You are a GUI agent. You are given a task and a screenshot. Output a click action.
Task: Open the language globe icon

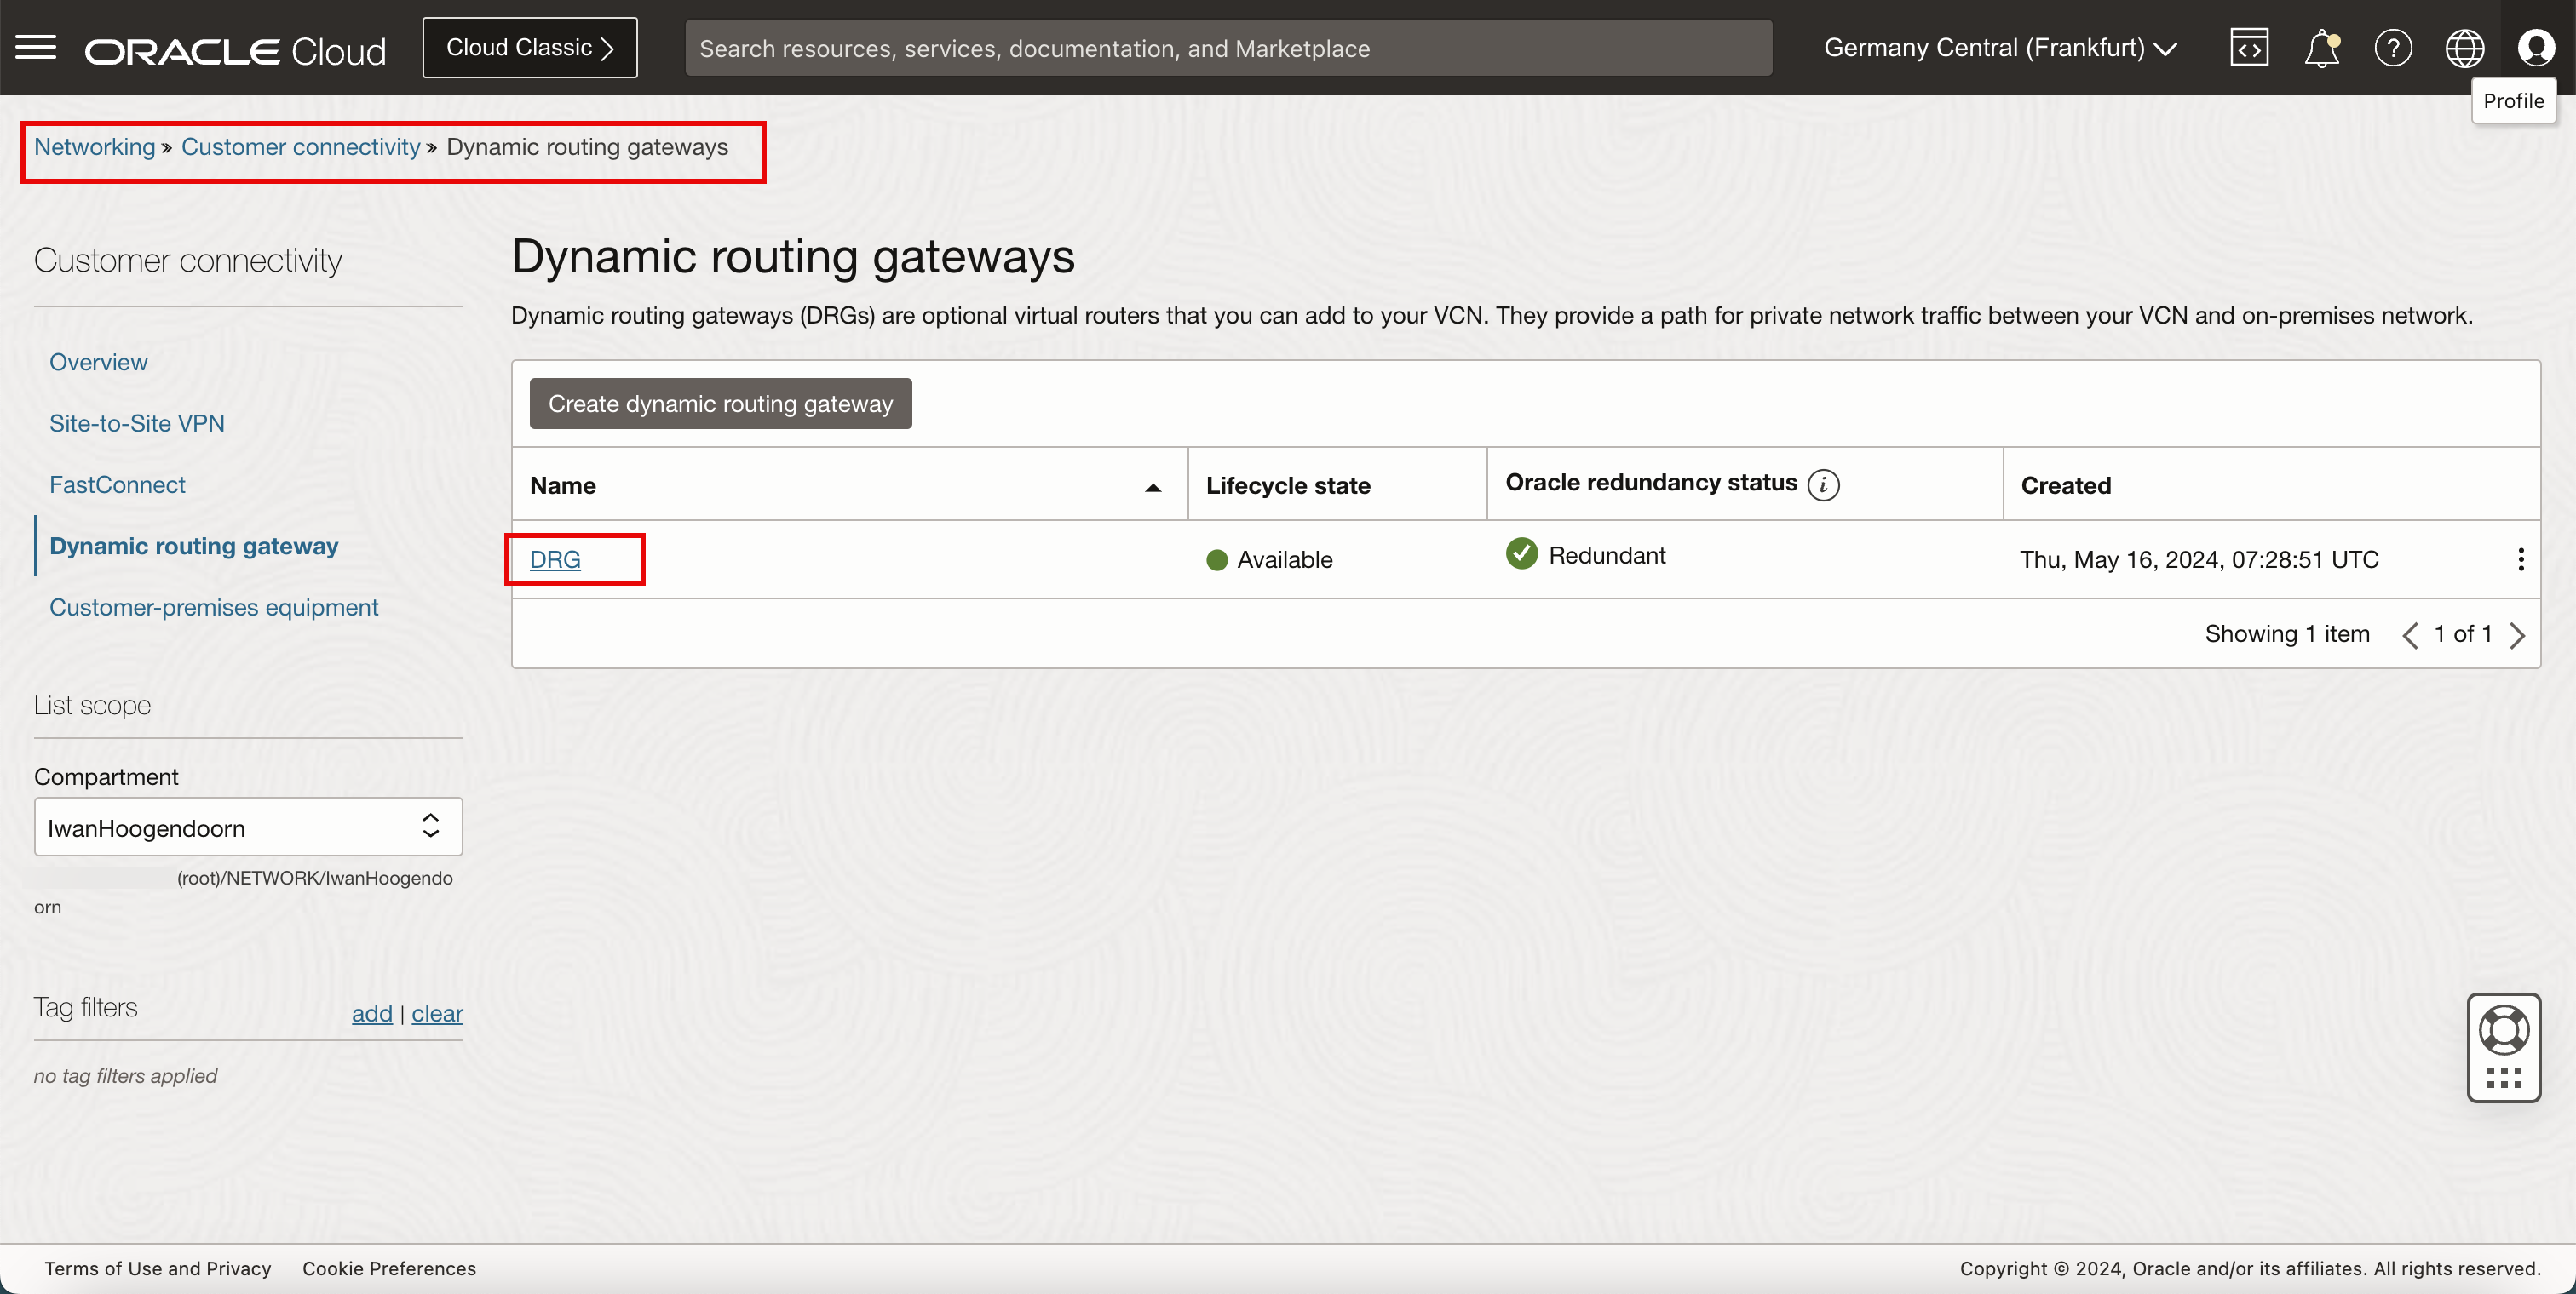pyautogui.click(x=2464, y=48)
